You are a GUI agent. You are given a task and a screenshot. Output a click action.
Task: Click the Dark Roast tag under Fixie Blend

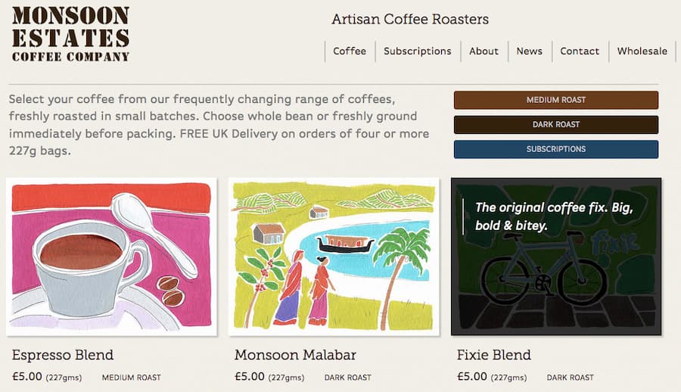pos(571,378)
